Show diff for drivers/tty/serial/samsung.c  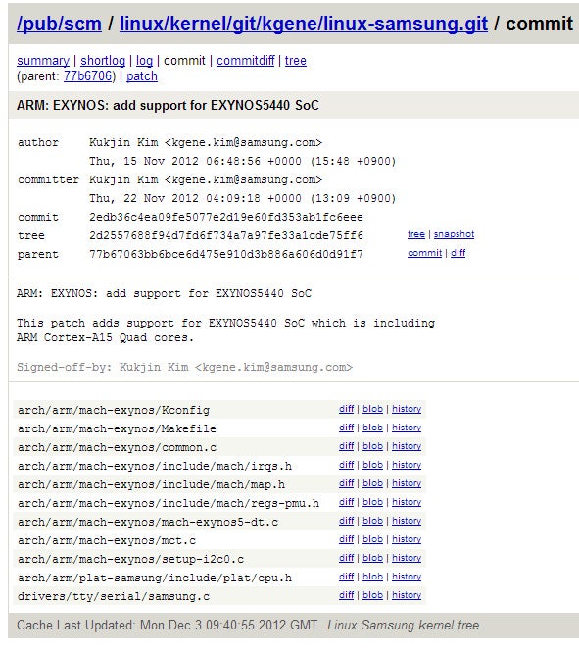click(x=347, y=595)
